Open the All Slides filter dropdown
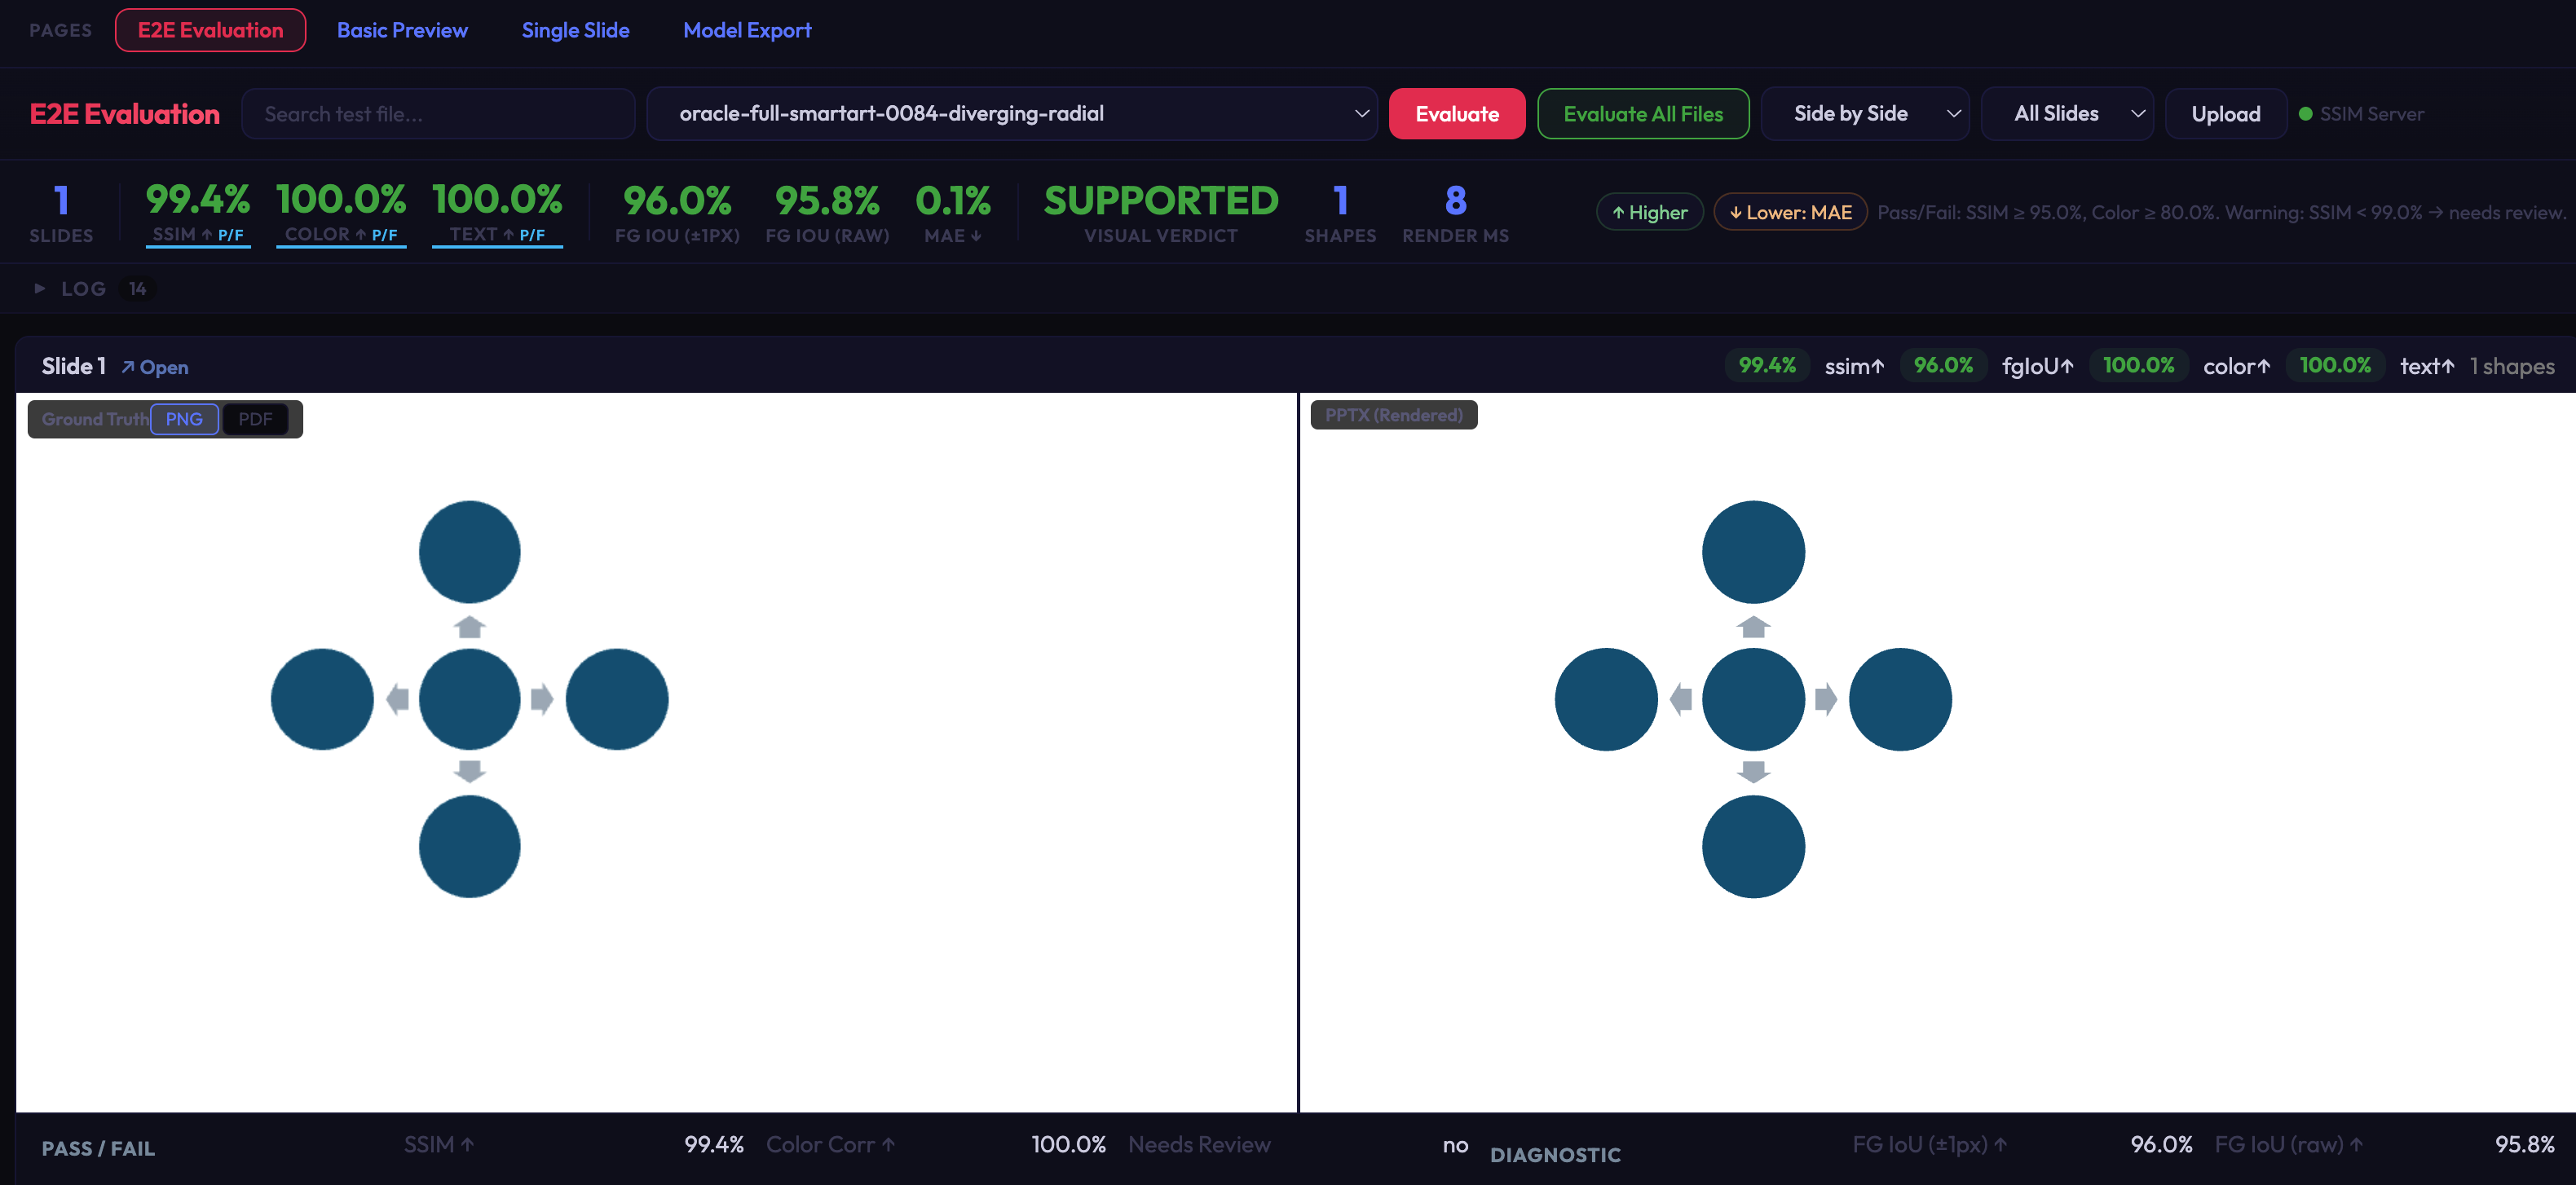This screenshot has height=1185, width=2576. tap(2067, 114)
